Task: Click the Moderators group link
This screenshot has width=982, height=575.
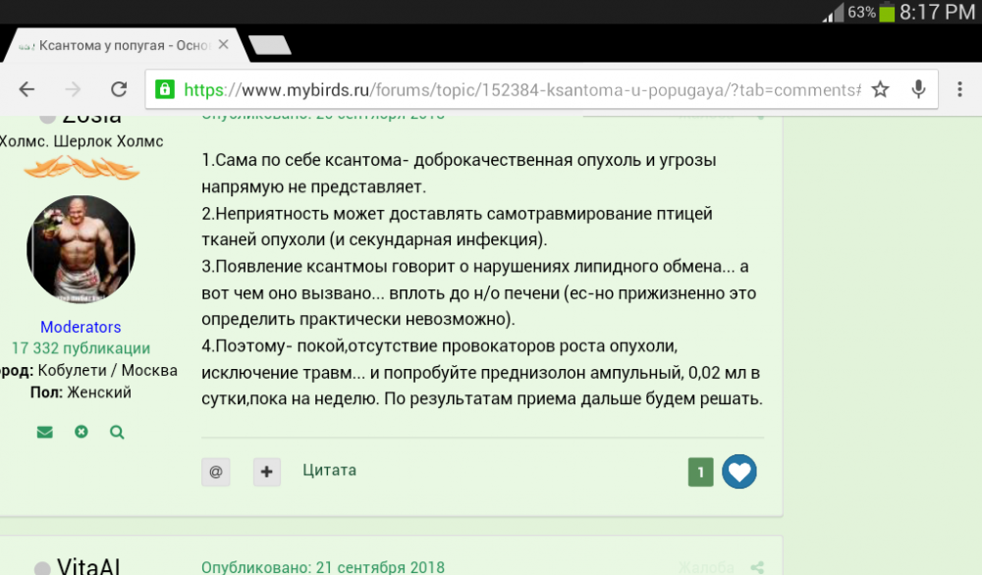Action: click(81, 327)
